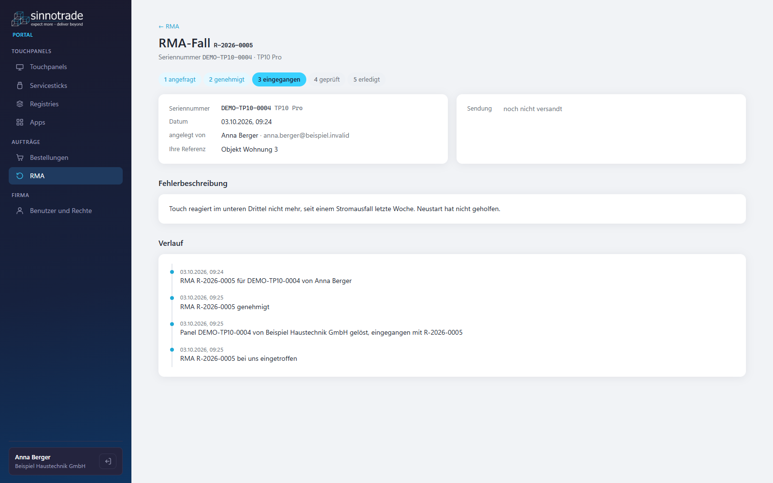Image resolution: width=773 pixels, height=483 pixels.
Task: Click serial number DEMO-TP10-0004 in details card
Action: tap(246, 108)
